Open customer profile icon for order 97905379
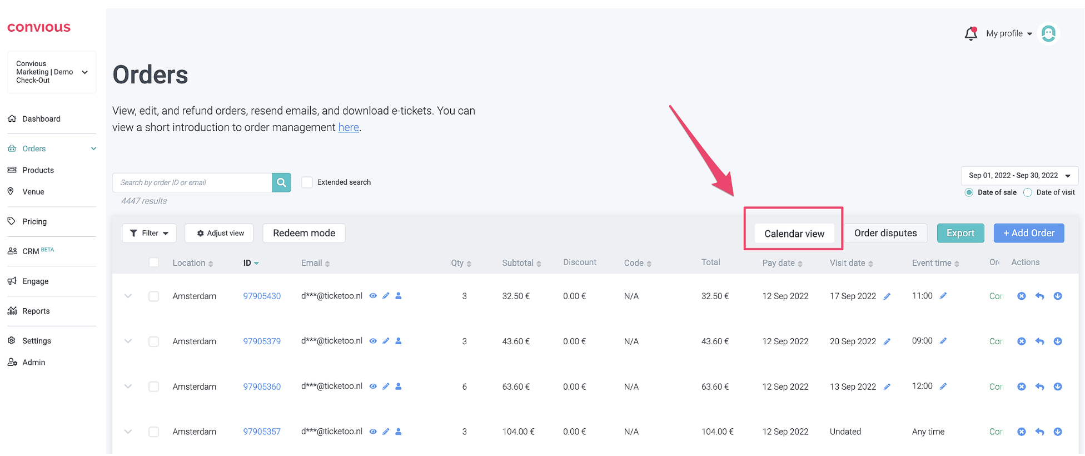 [x=399, y=341]
